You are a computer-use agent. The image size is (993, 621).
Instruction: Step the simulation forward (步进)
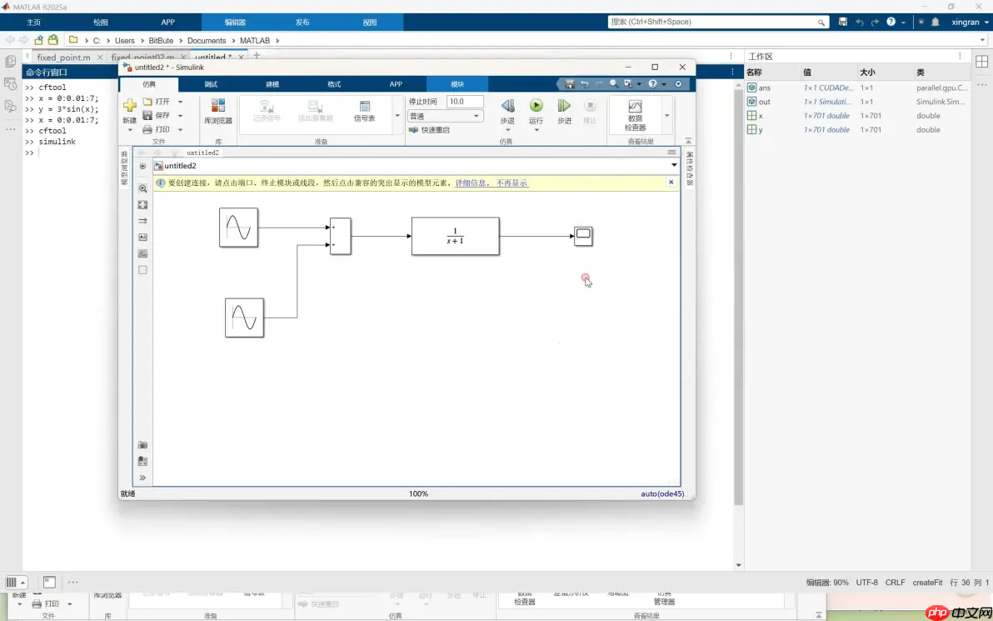coord(563,104)
